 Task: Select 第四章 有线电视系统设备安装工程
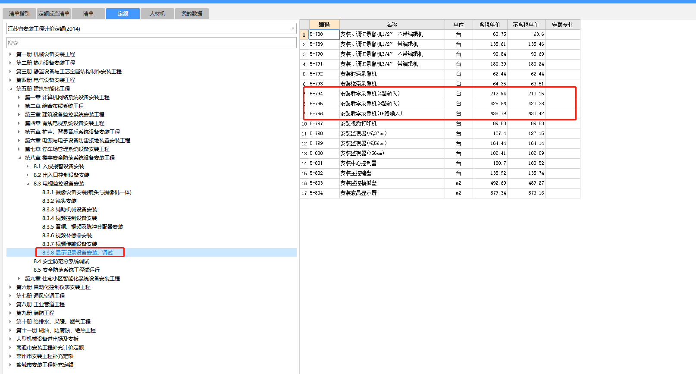click(65, 123)
